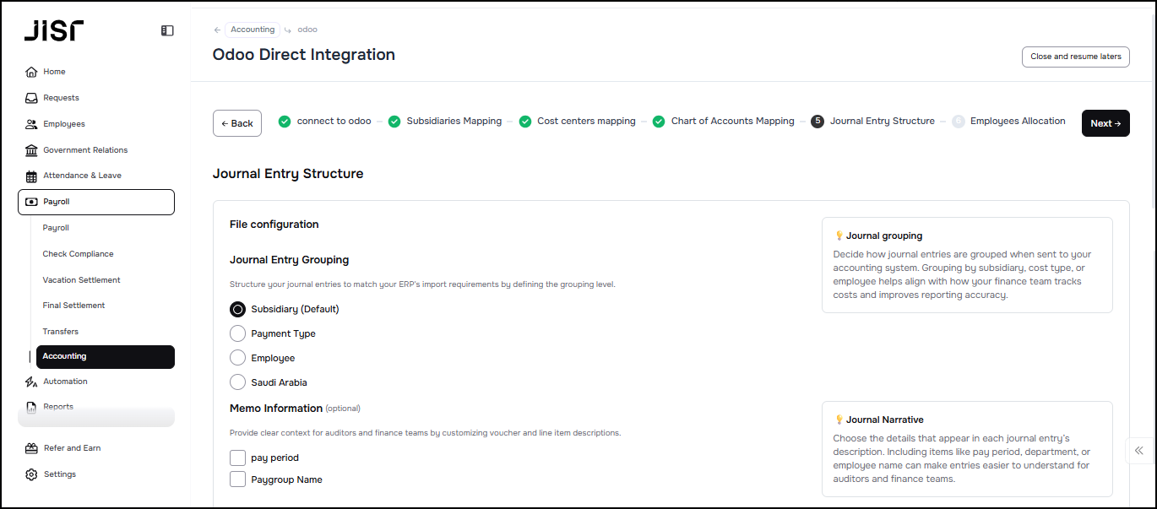This screenshot has width=1157, height=509.
Task: Click the Settings gear icon
Action: 31,474
